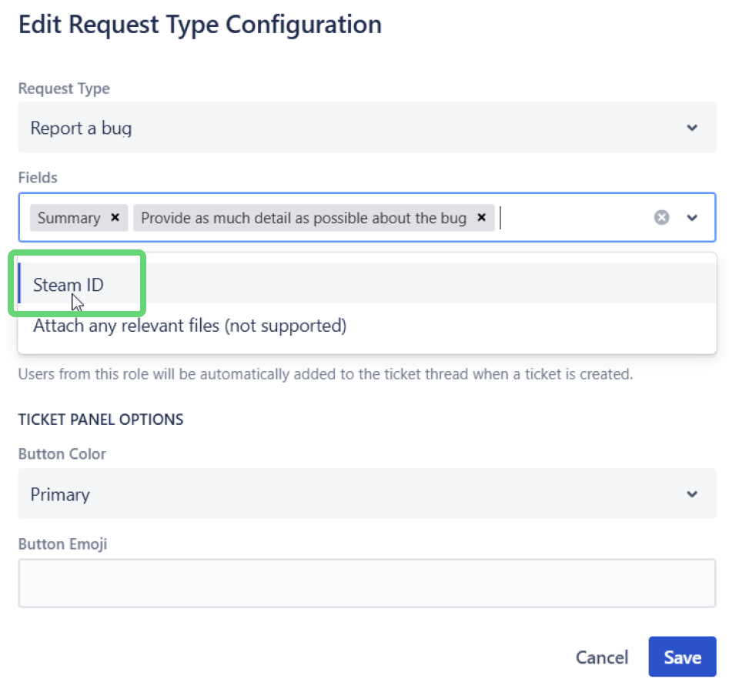729x689 pixels.
Task: Click the Edit Request Type Configuration heading
Action: tap(199, 24)
